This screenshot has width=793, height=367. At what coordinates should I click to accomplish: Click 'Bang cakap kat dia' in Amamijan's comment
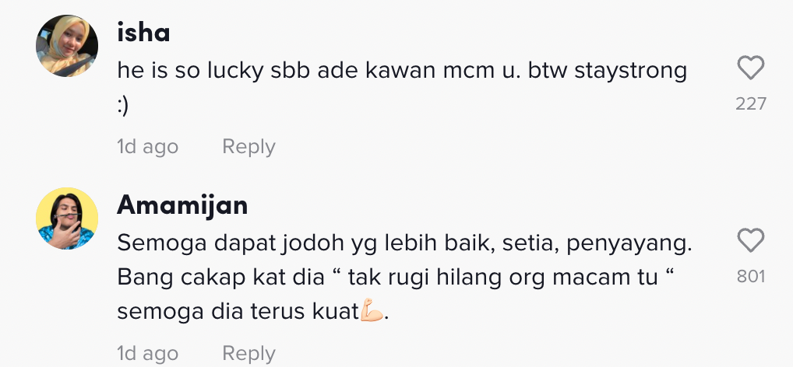(220, 278)
